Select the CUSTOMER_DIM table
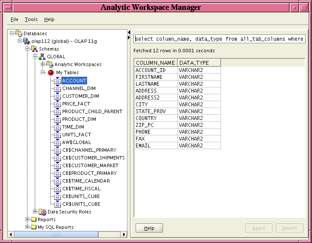 tap(80, 96)
